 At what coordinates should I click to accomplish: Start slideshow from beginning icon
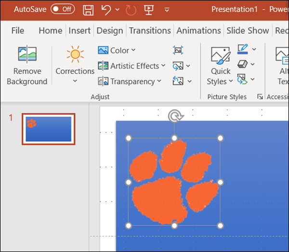[x=149, y=10]
